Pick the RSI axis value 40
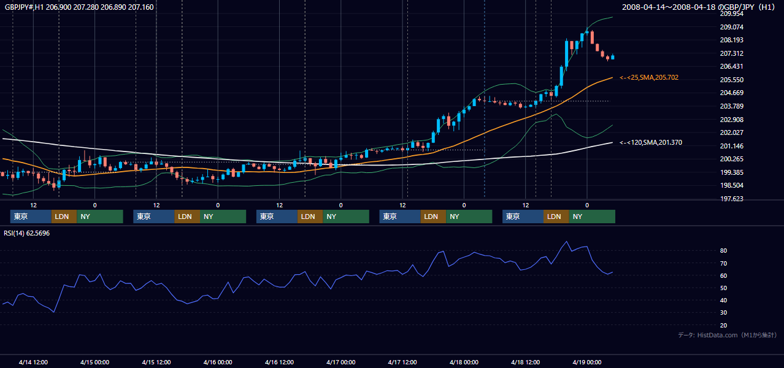 click(x=724, y=300)
